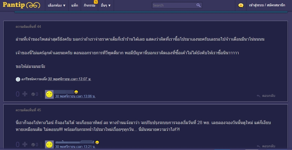Open avatar of comment 44 author
The width and height of the screenshot is (292, 150).
(49, 94)
